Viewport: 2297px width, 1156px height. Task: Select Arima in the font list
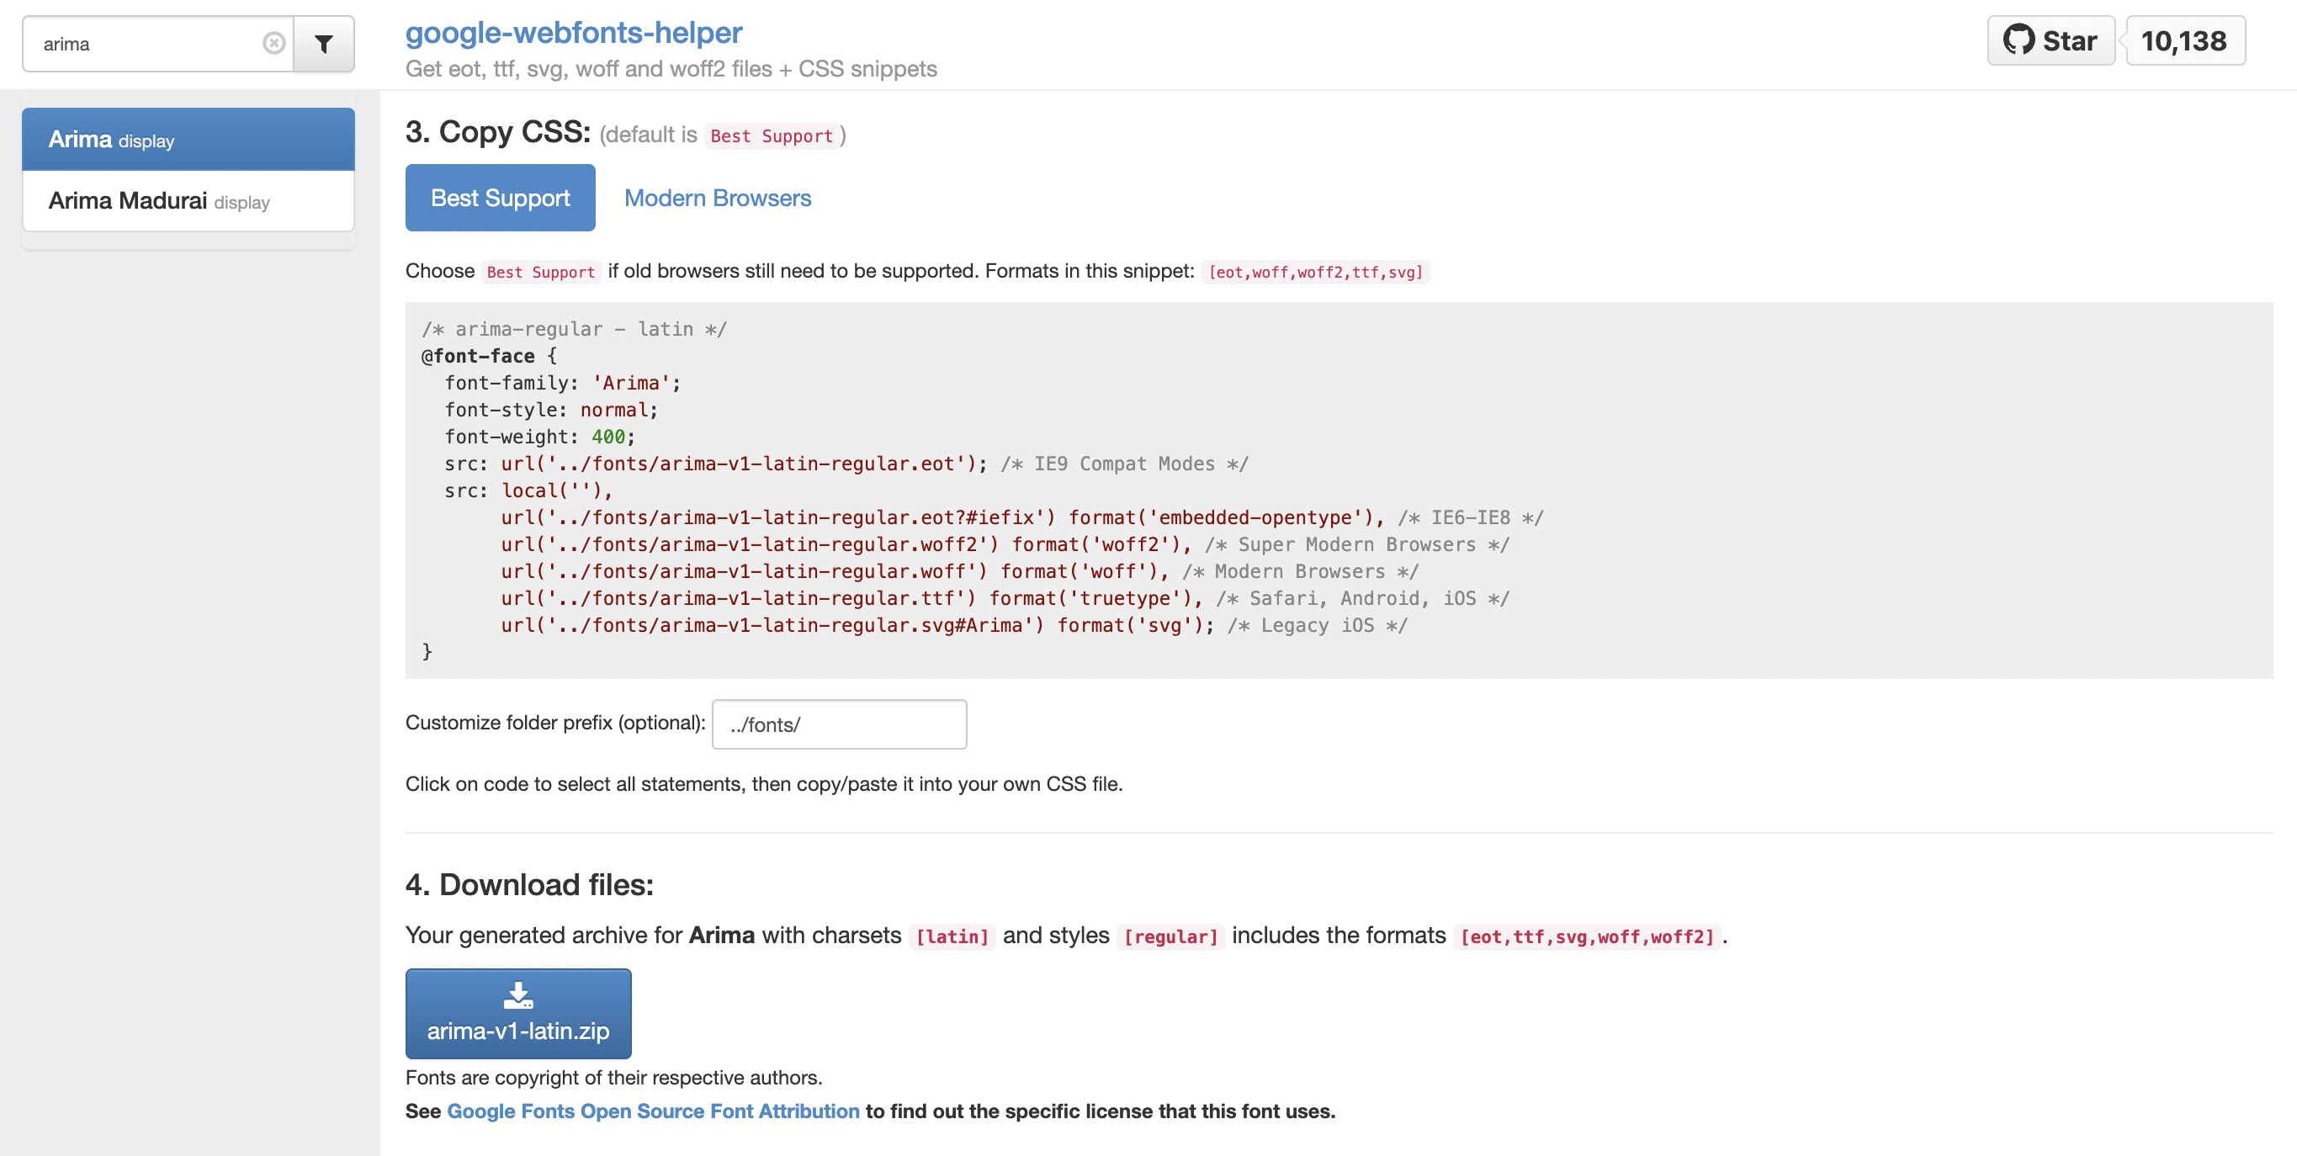[x=188, y=139]
